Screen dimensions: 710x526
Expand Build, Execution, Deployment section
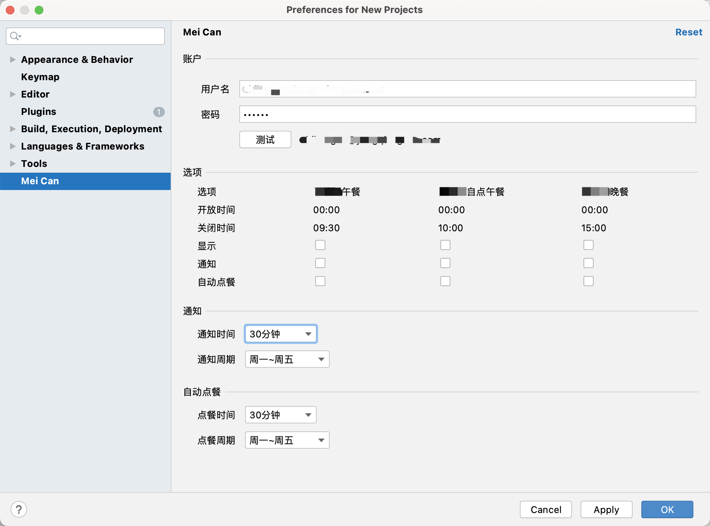pyautogui.click(x=13, y=129)
